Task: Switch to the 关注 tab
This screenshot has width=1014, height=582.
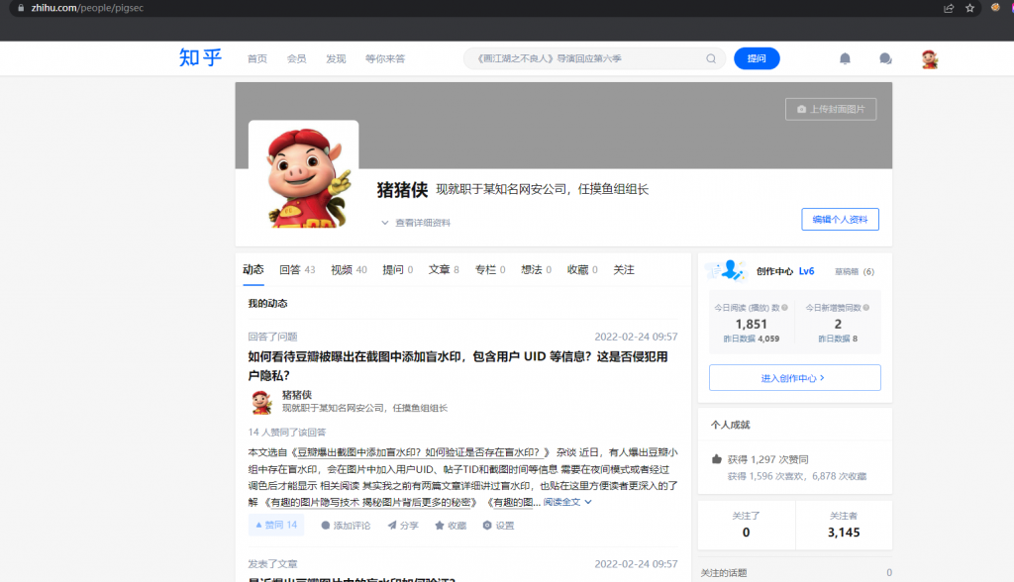Action: [624, 269]
